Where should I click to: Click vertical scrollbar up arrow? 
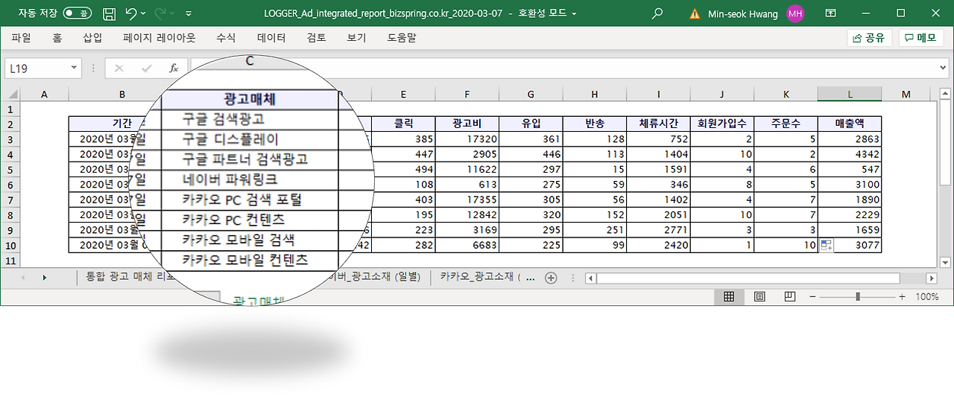[946, 94]
